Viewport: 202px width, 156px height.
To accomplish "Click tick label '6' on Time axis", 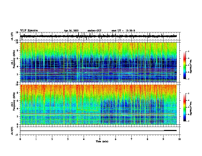I will click(x=116, y=139).
